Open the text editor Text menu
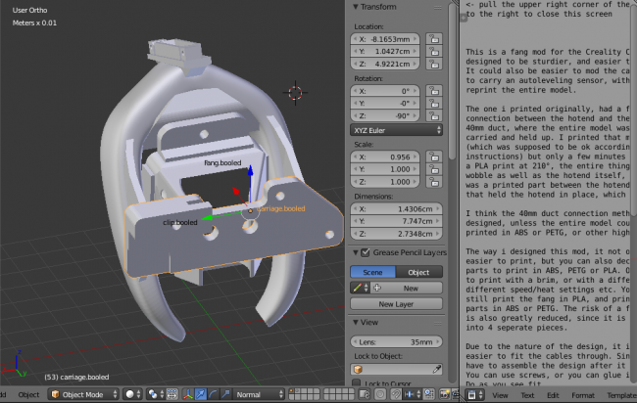The image size is (637, 403). pyautogui.click(x=527, y=395)
